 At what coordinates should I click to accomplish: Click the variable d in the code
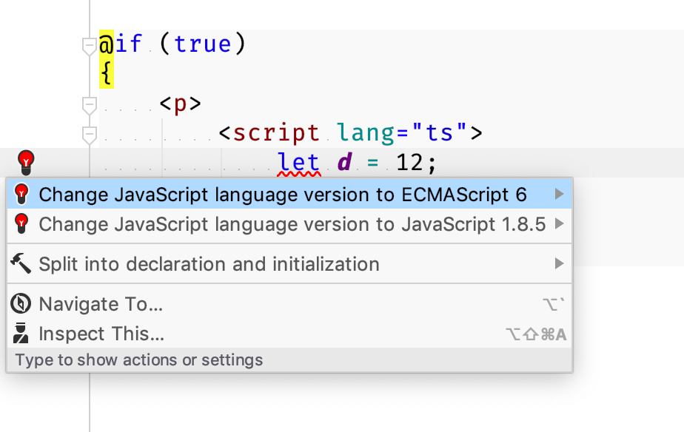344,163
